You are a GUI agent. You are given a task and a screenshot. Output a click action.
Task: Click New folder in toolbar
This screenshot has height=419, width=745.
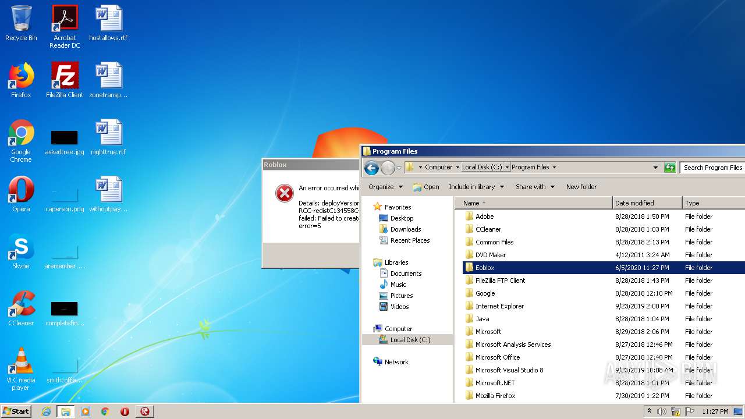coord(581,187)
